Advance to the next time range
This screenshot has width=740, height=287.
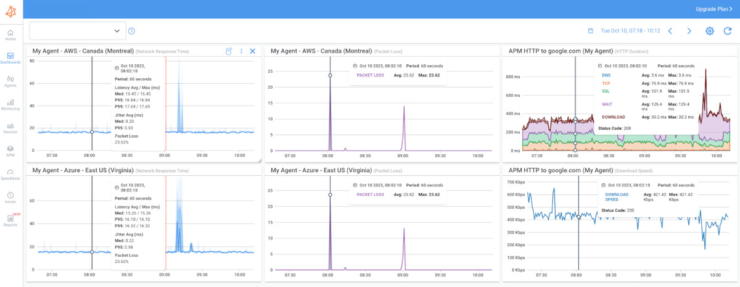689,31
